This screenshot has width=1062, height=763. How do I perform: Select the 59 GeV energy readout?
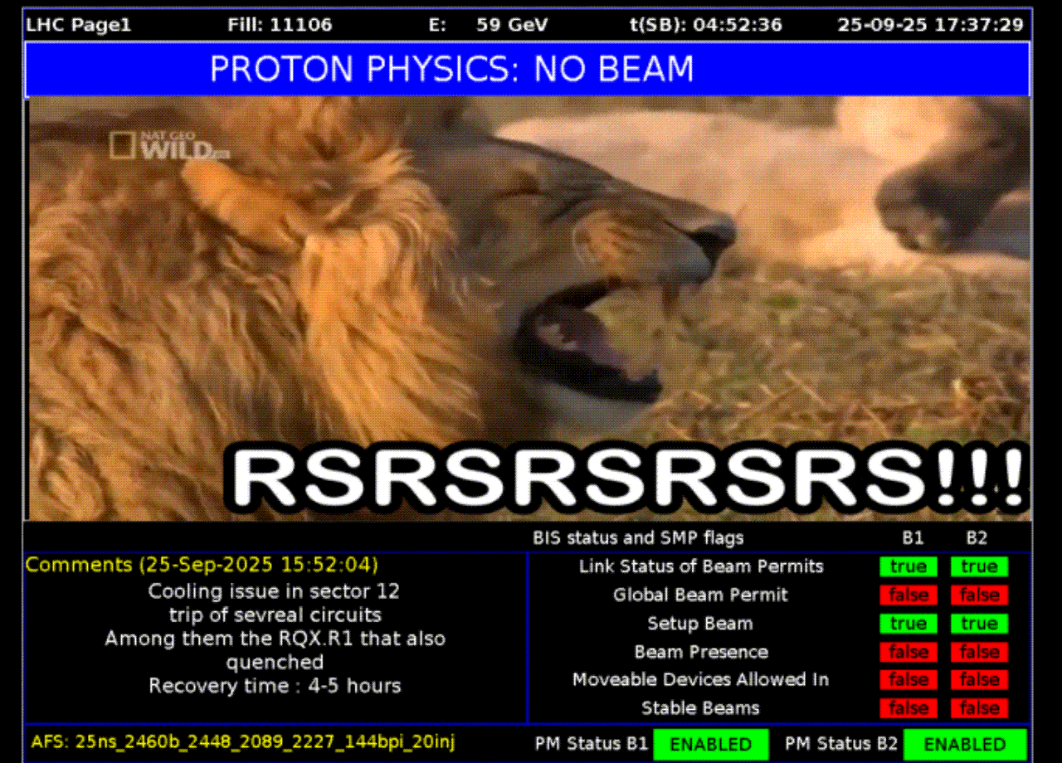pyautogui.click(x=511, y=25)
